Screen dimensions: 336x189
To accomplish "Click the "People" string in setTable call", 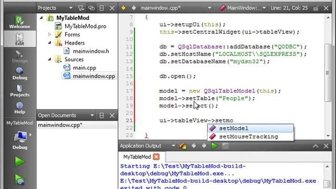I will point(235,98).
